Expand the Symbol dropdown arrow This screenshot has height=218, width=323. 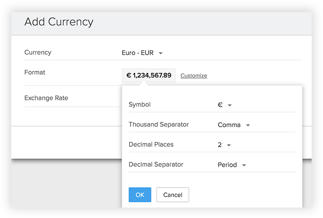(x=230, y=105)
